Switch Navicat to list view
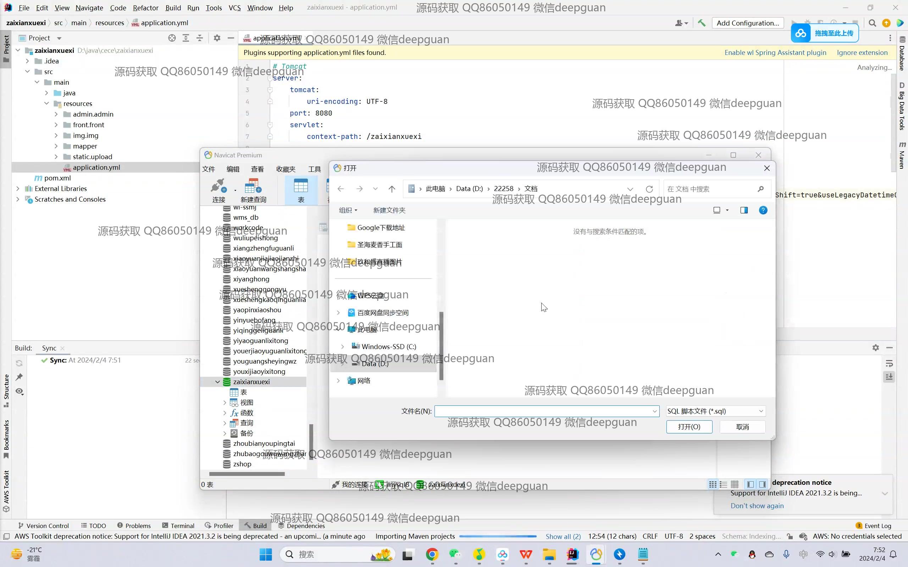Screen dimensions: 908x567 (x=724, y=484)
